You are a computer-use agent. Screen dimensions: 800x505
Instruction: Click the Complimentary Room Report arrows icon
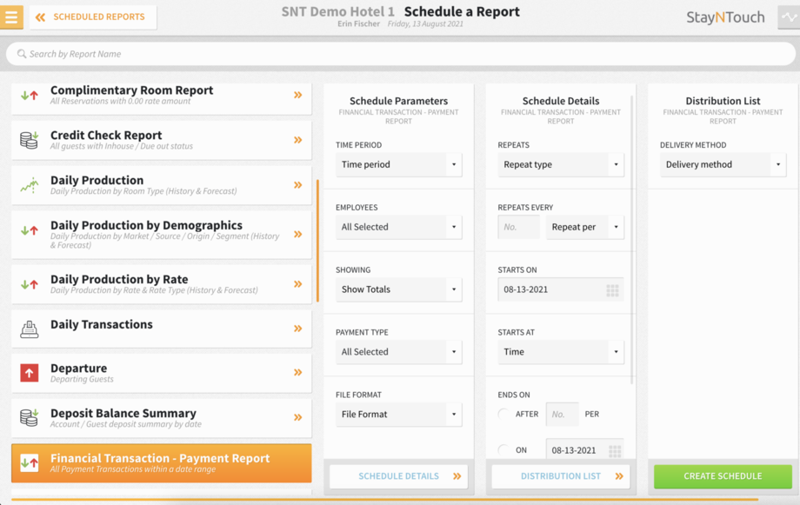pyautogui.click(x=29, y=96)
